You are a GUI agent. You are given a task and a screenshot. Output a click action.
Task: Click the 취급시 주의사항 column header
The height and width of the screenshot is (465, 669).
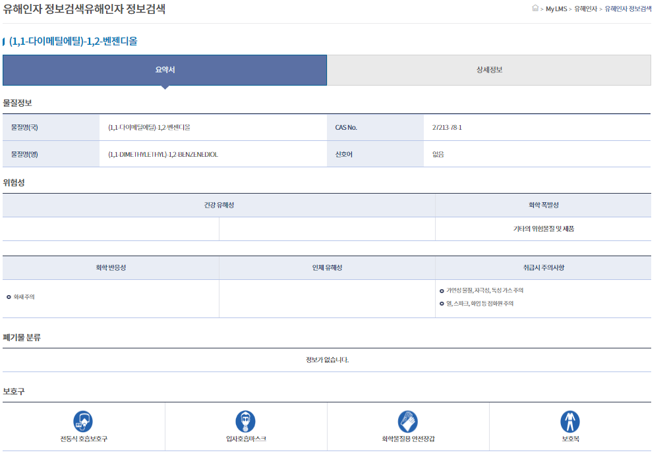pyautogui.click(x=543, y=268)
